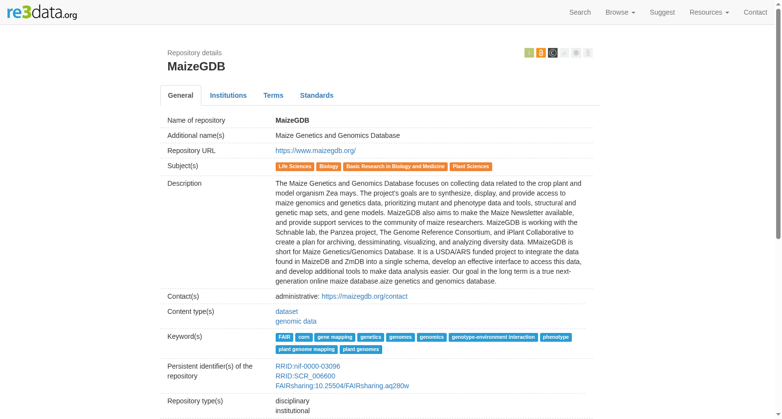This screenshot has height=419, width=782.
Task: Click the 'genotype-environment interaction' keyword tag
Action: (x=493, y=337)
